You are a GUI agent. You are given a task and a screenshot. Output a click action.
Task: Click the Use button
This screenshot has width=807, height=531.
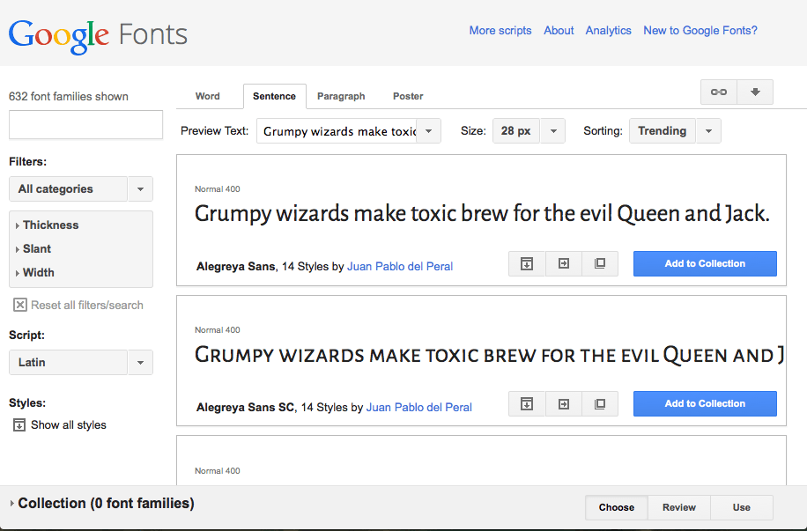pos(741,507)
